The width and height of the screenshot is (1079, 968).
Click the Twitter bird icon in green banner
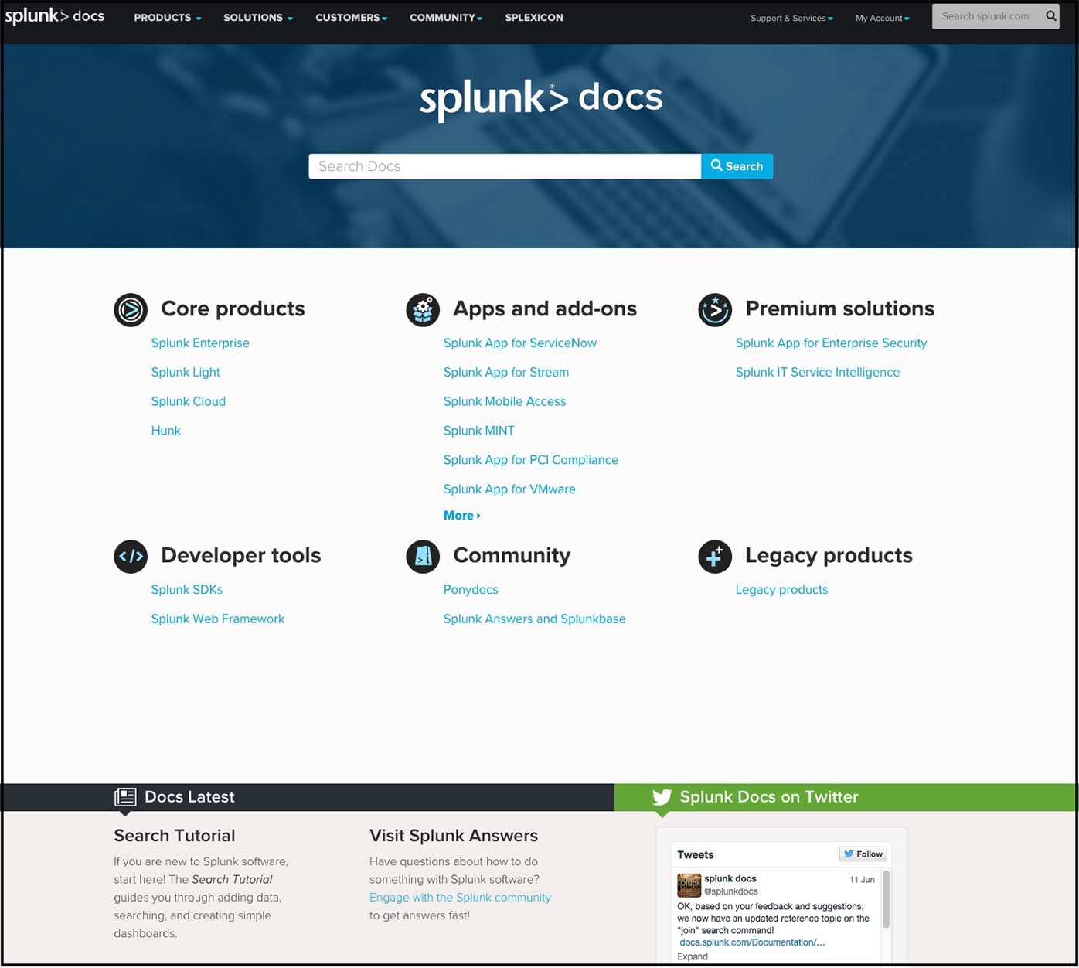coord(662,797)
